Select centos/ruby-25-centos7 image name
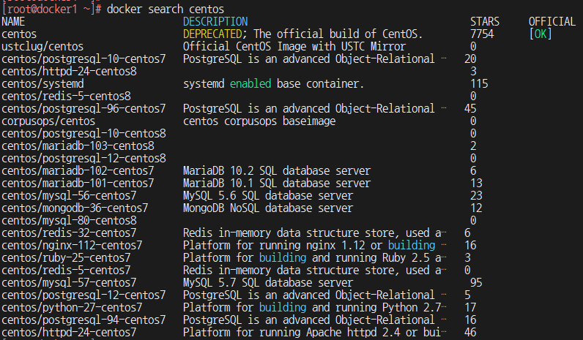The height and width of the screenshot is (340, 583). [66, 258]
